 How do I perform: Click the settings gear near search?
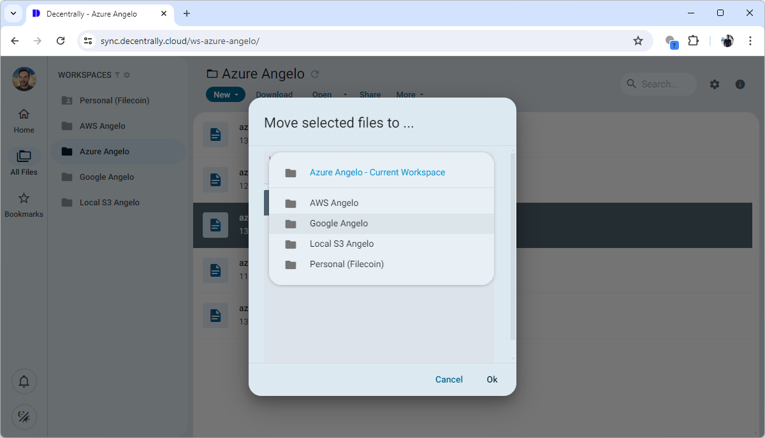[x=715, y=84]
